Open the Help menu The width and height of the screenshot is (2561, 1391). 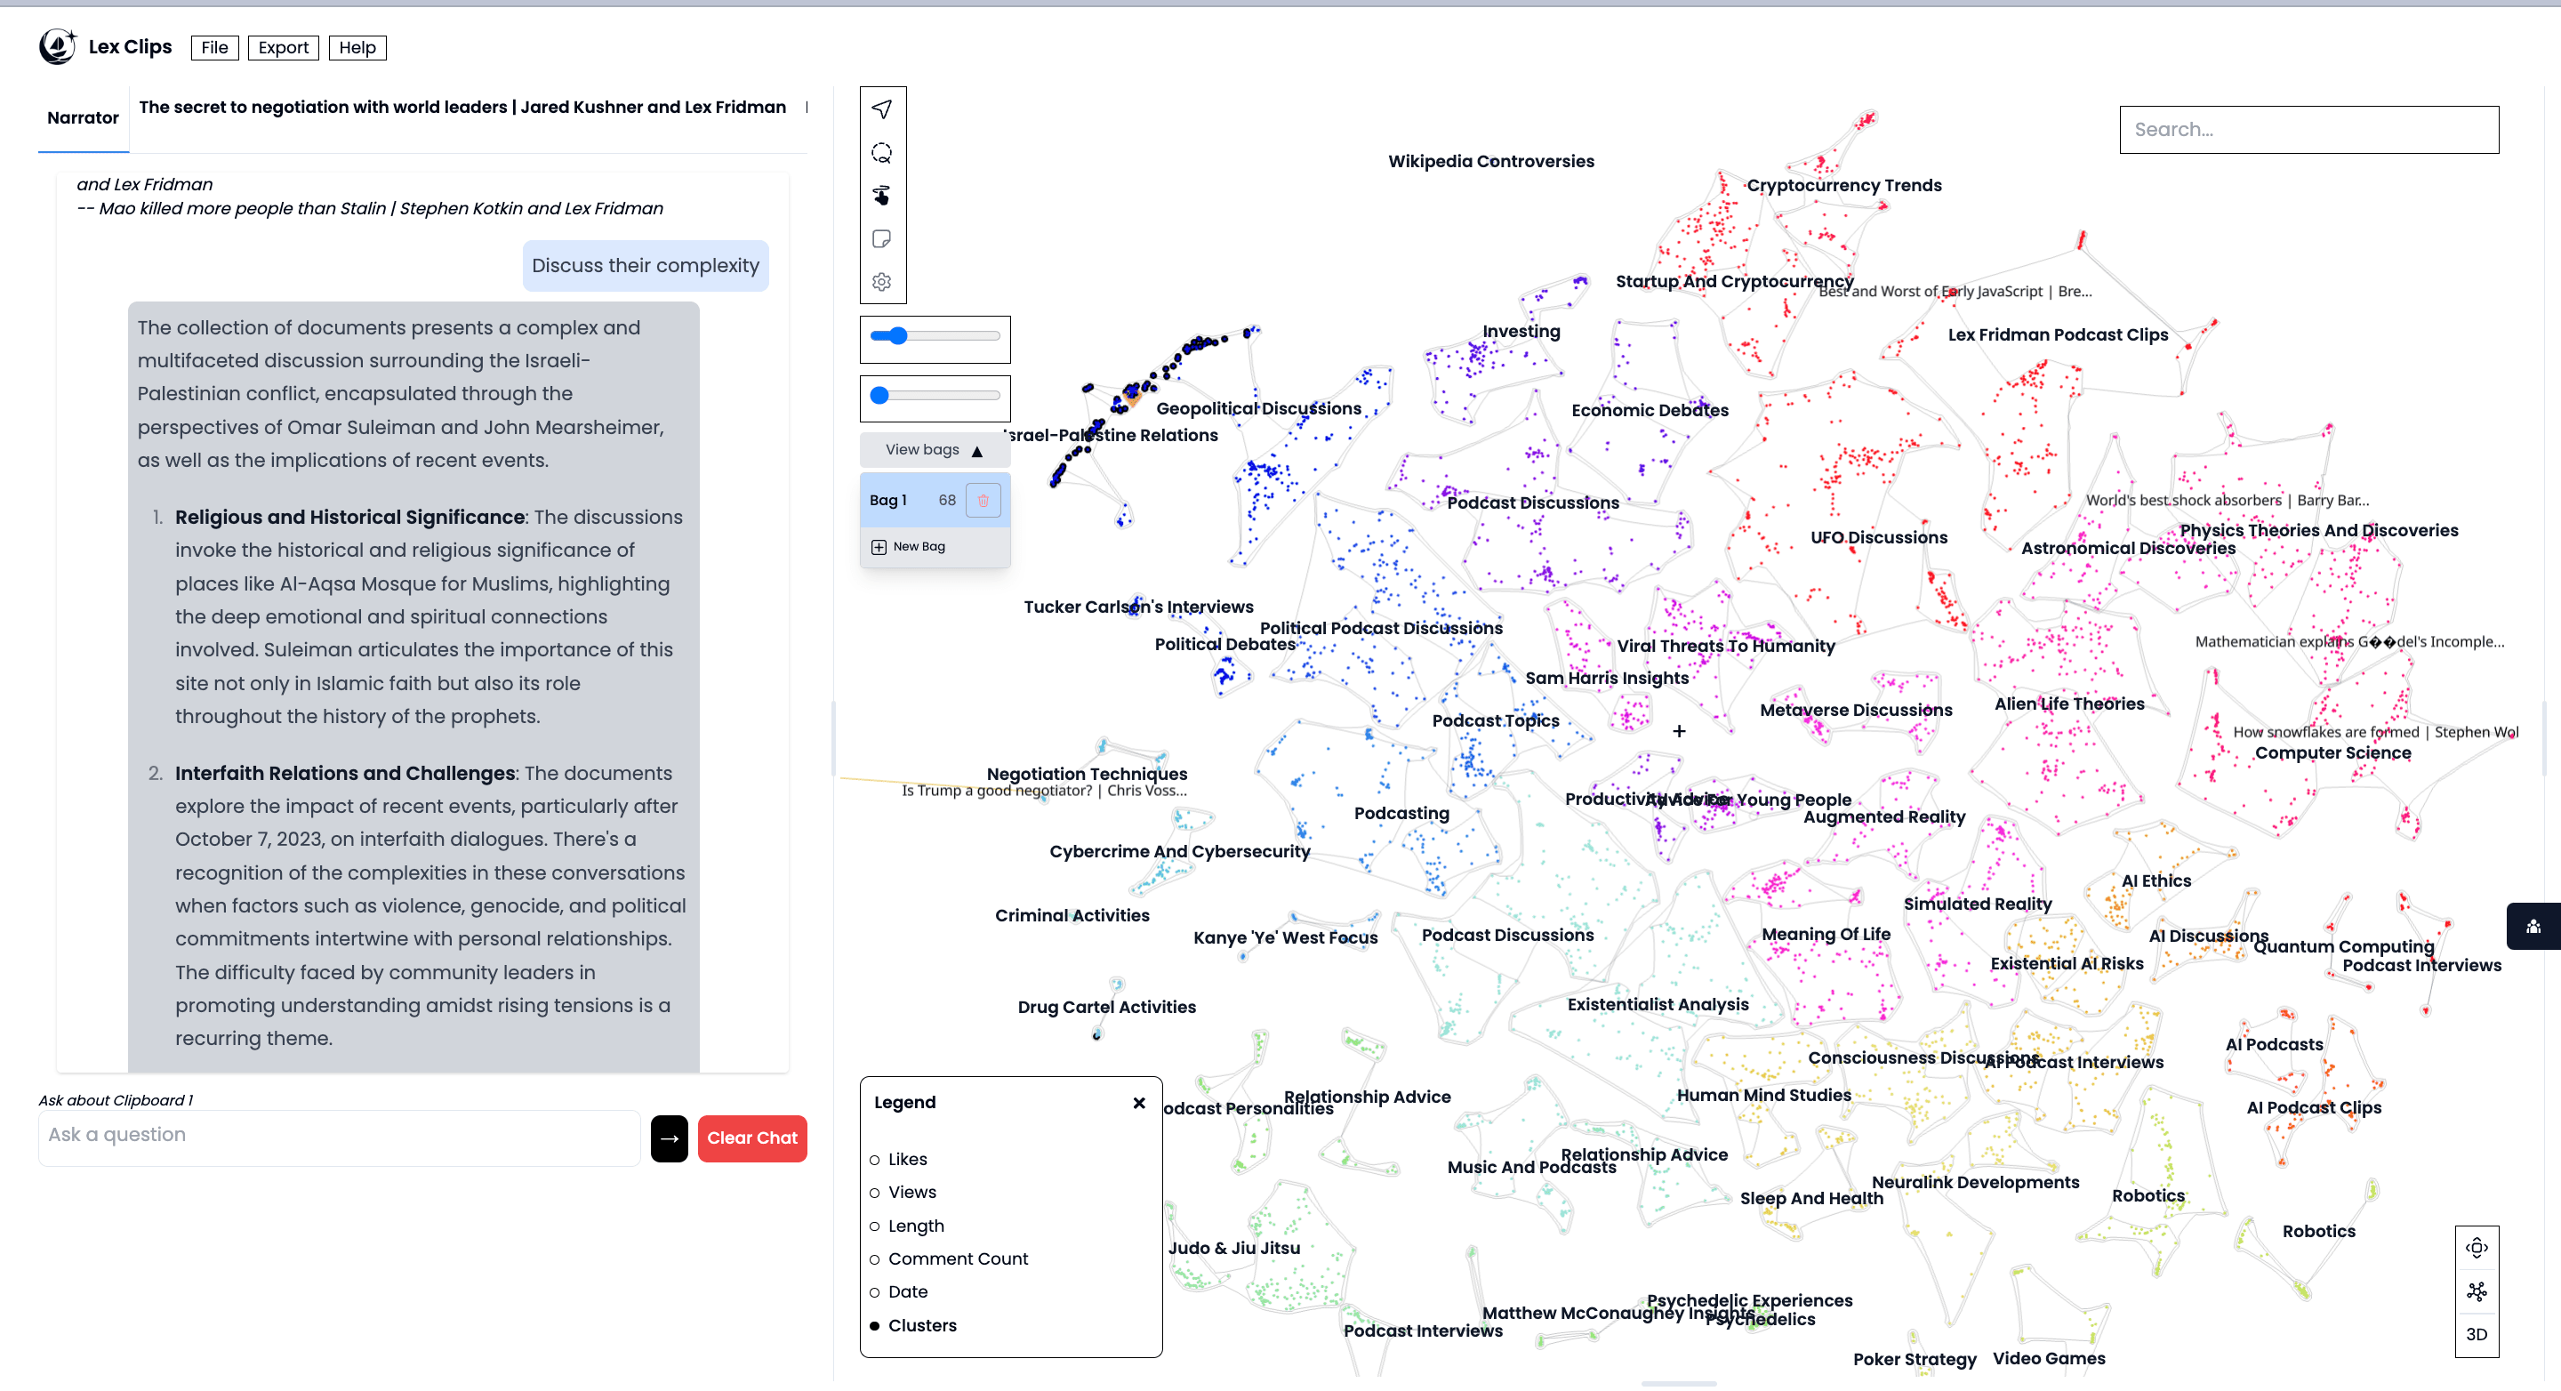(x=357, y=48)
